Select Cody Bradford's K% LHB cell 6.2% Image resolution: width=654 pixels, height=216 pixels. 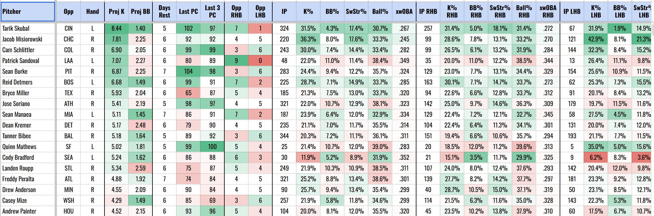(x=596, y=157)
